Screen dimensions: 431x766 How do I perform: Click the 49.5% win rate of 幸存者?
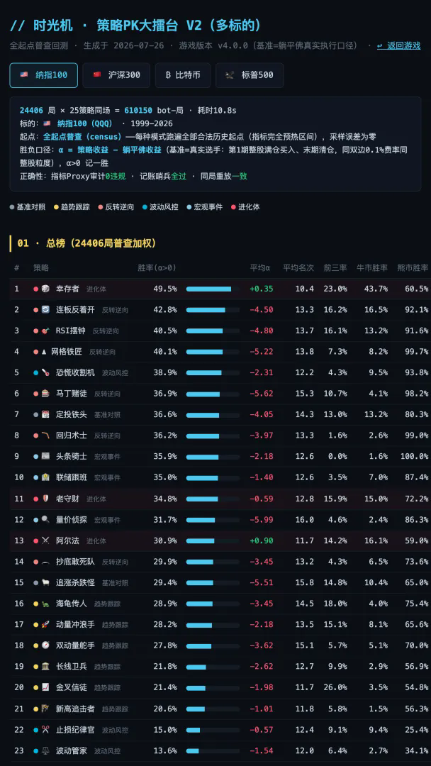point(165,289)
